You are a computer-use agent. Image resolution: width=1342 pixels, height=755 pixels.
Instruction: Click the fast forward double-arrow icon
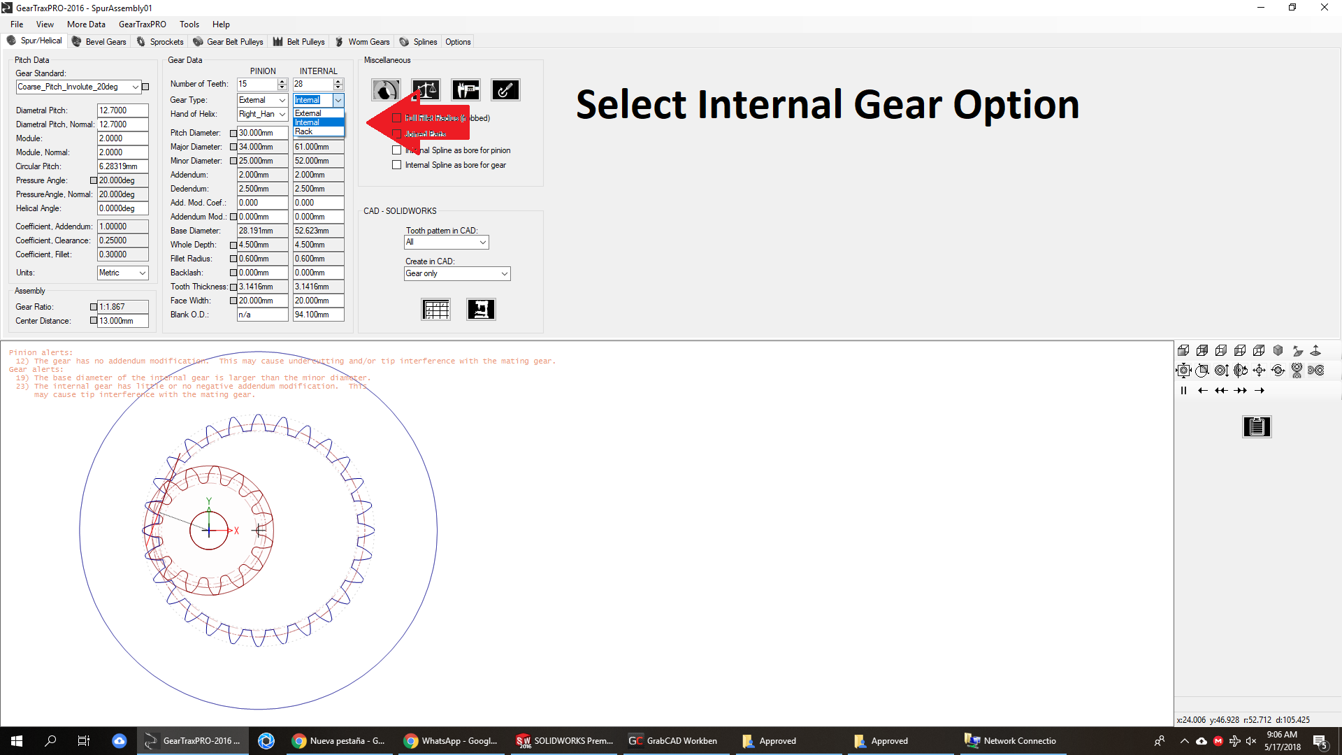point(1240,391)
